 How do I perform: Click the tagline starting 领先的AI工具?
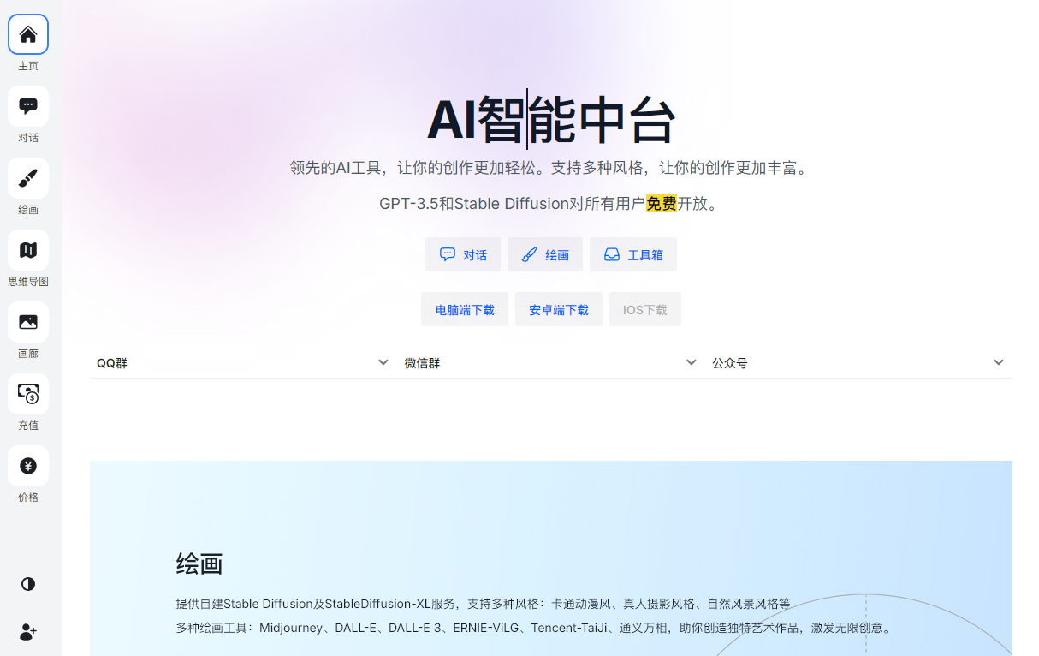click(549, 168)
